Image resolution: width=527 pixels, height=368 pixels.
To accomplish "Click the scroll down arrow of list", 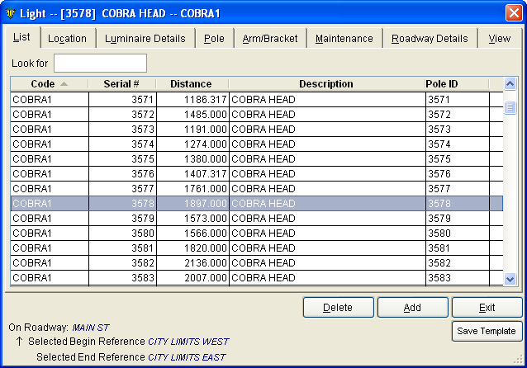I will [x=510, y=279].
